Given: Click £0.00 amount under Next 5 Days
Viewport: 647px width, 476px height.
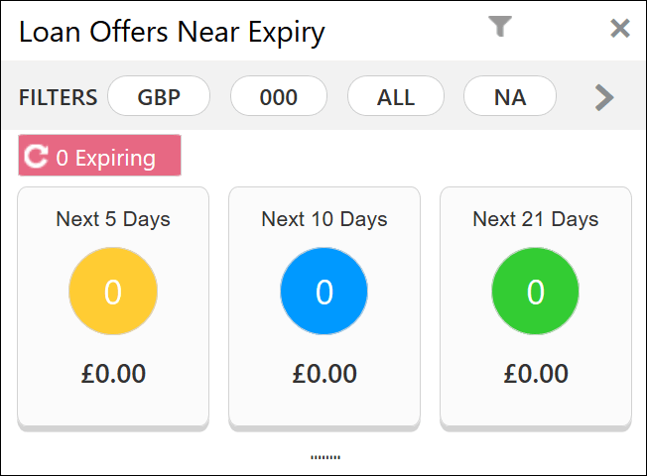Looking at the screenshot, I should pos(113,374).
